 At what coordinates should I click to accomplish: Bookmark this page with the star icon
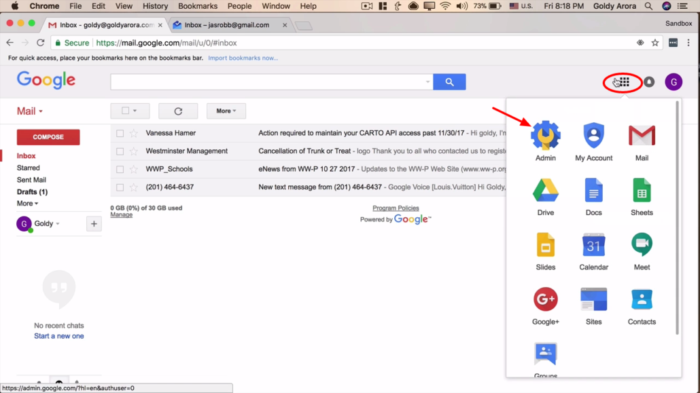click(x=655, y=43)
